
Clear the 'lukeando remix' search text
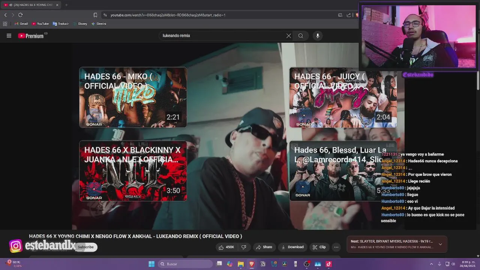pyautogui.click(x=288, y=36)
